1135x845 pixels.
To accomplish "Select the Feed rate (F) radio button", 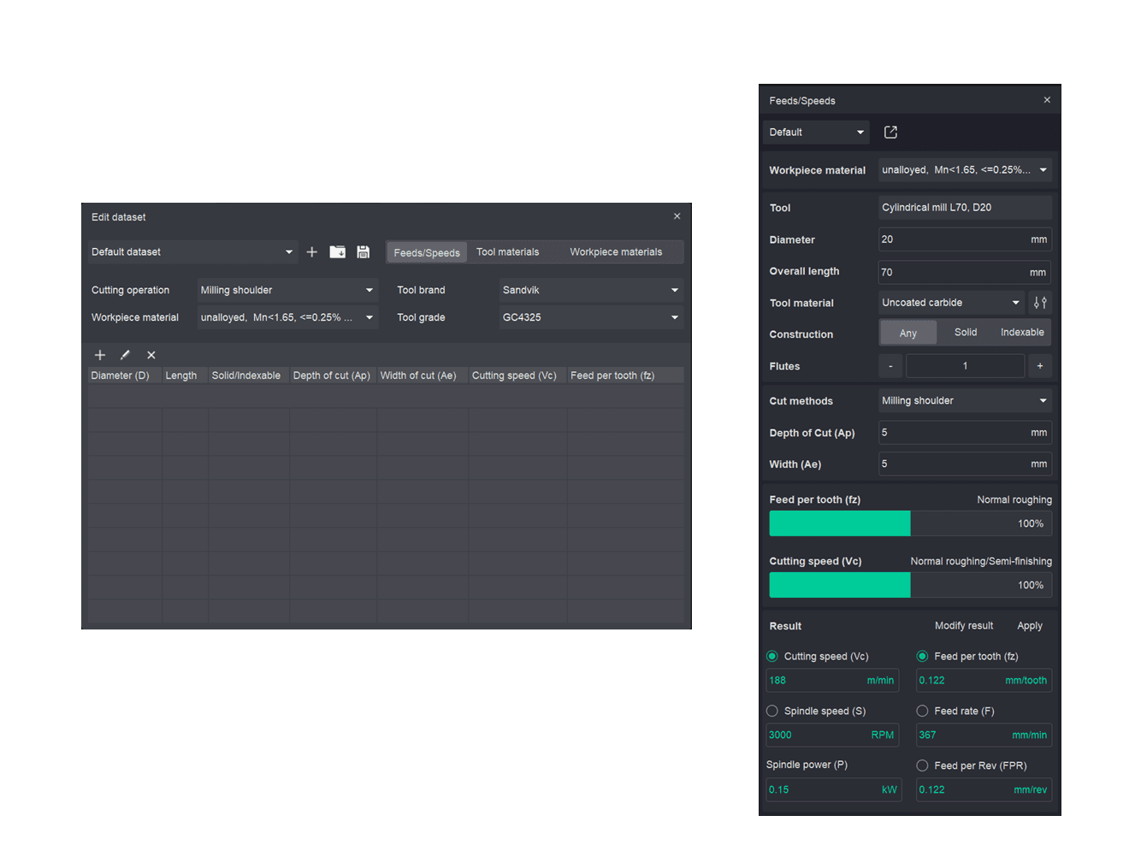I will pyautogui.click(x=922, y=712).
